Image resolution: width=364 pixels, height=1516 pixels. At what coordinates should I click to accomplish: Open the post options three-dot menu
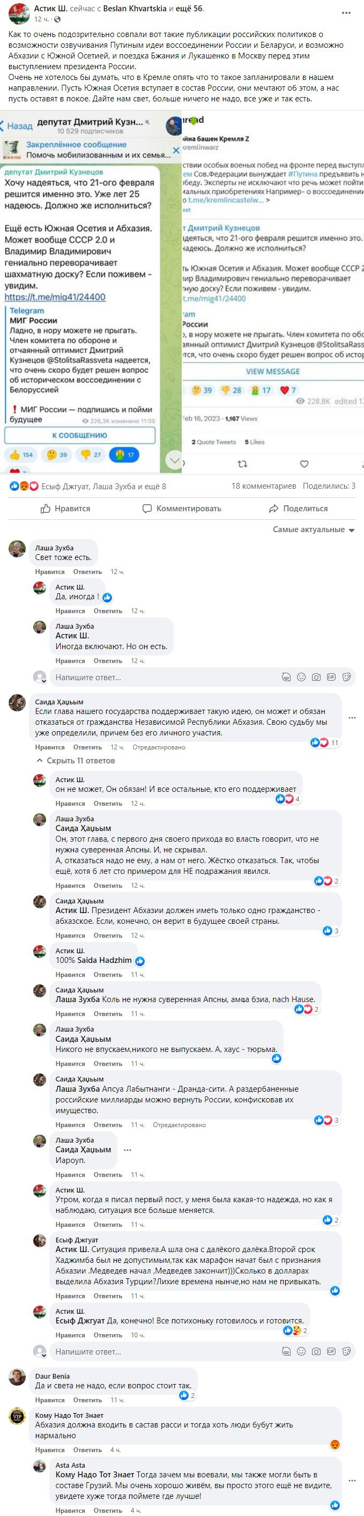pos(346,13)
